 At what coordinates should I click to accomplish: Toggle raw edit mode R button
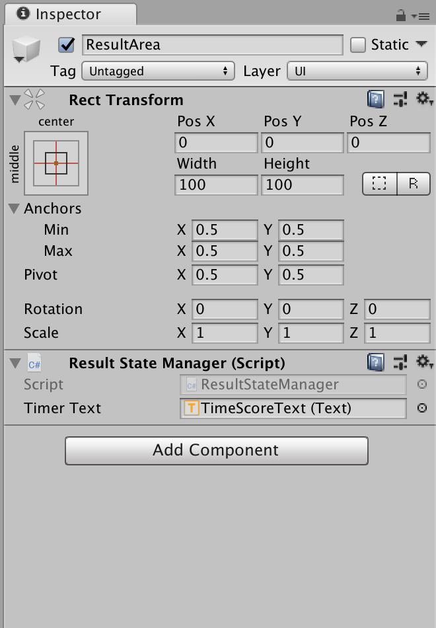tap(414, 184)
